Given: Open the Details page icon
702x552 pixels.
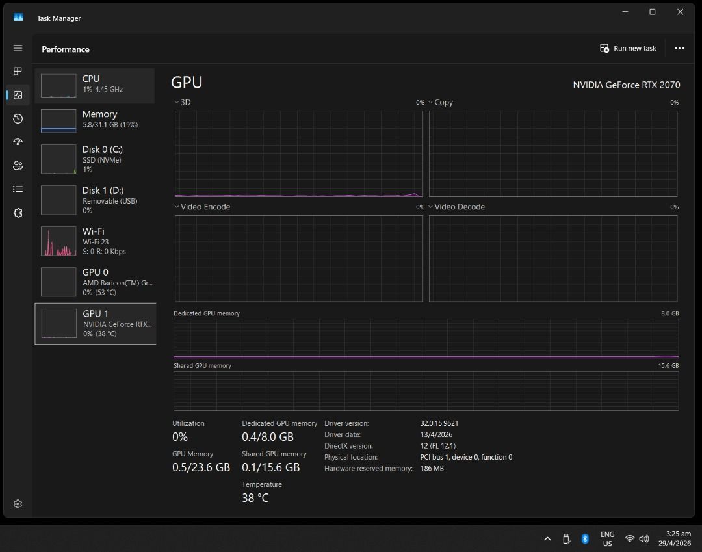Looking at the screenshot, I should pos(18,189).
